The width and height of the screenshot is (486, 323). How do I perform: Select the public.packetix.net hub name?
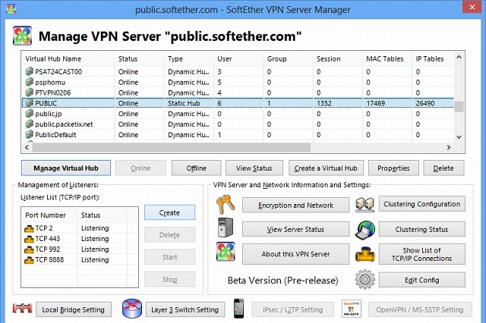(x=64, y=124)
